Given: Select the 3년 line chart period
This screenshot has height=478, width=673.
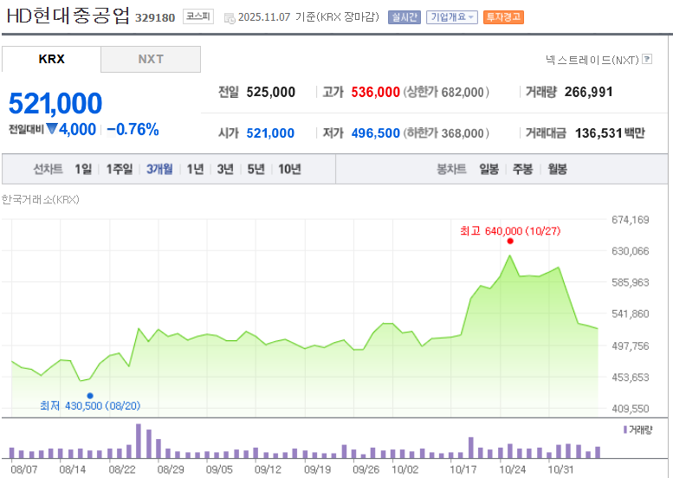Looking at the screenshot, I should click(x=225, y=169).
